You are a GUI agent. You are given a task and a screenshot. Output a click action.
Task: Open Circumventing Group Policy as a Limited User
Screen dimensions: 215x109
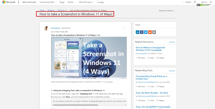click(151, 78)
